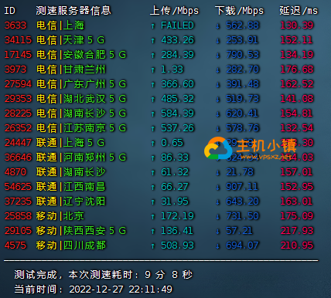Select server ID 27594

tap(18, 84)
